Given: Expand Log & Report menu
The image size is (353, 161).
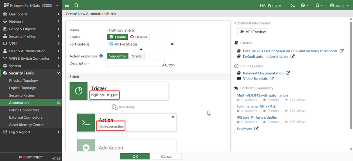Looking at the screenshot, I should [31, 132].
